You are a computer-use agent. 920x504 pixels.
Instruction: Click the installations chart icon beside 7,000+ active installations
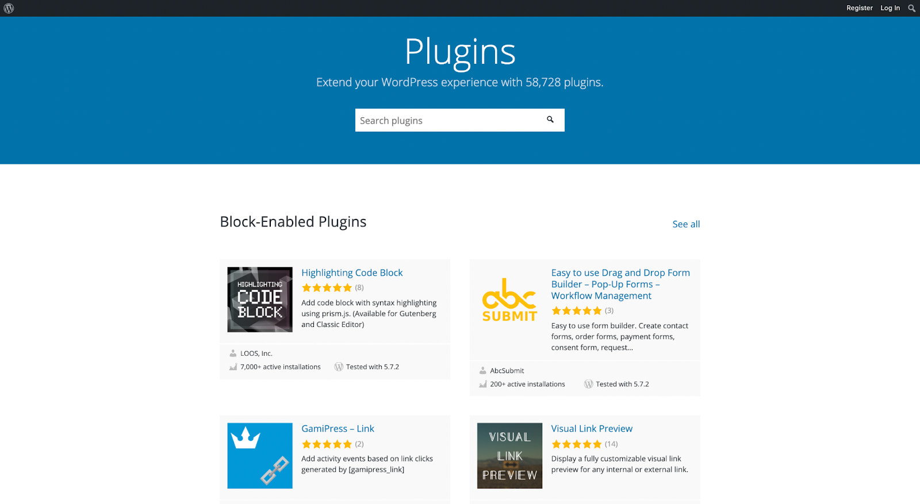233,367
